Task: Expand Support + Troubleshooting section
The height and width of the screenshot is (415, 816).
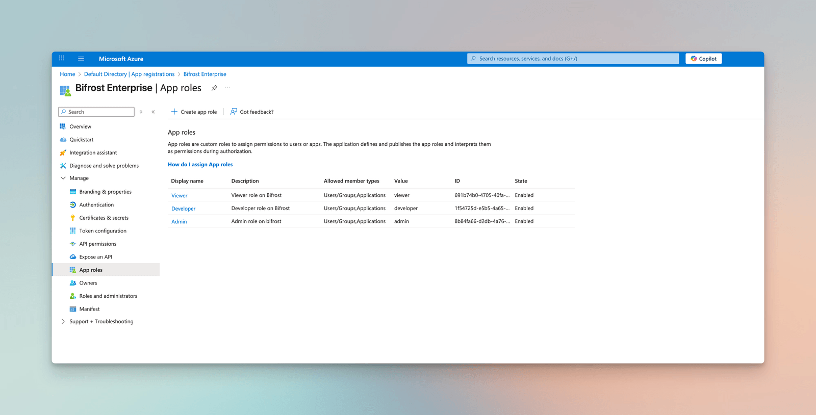Action: (x=63, y=322)
